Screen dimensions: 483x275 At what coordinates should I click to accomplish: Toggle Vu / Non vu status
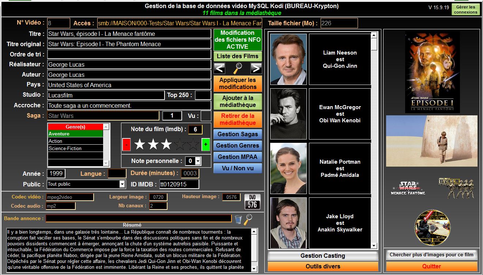tap(238, 168)
